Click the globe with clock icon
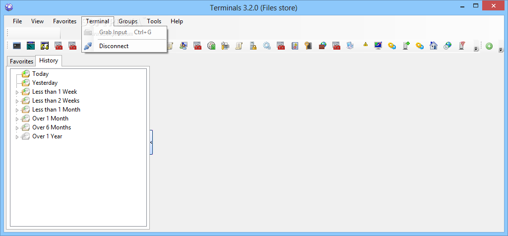 [x=447, y=46]
